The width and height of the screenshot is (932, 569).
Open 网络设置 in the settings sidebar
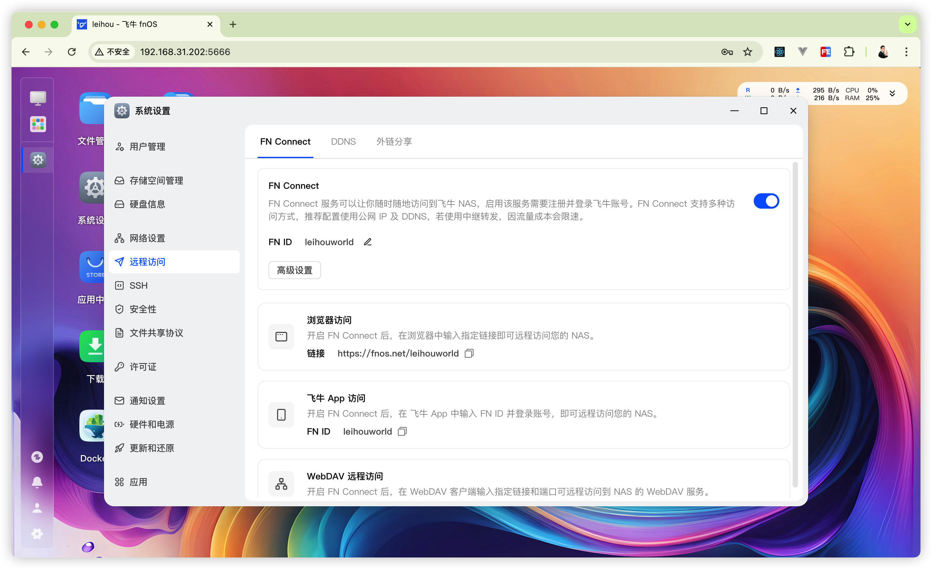147,238
